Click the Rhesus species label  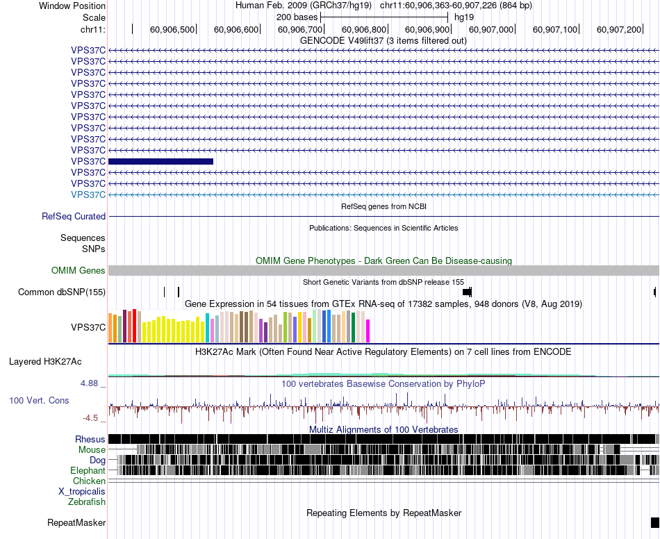click(x=90, y=439)
